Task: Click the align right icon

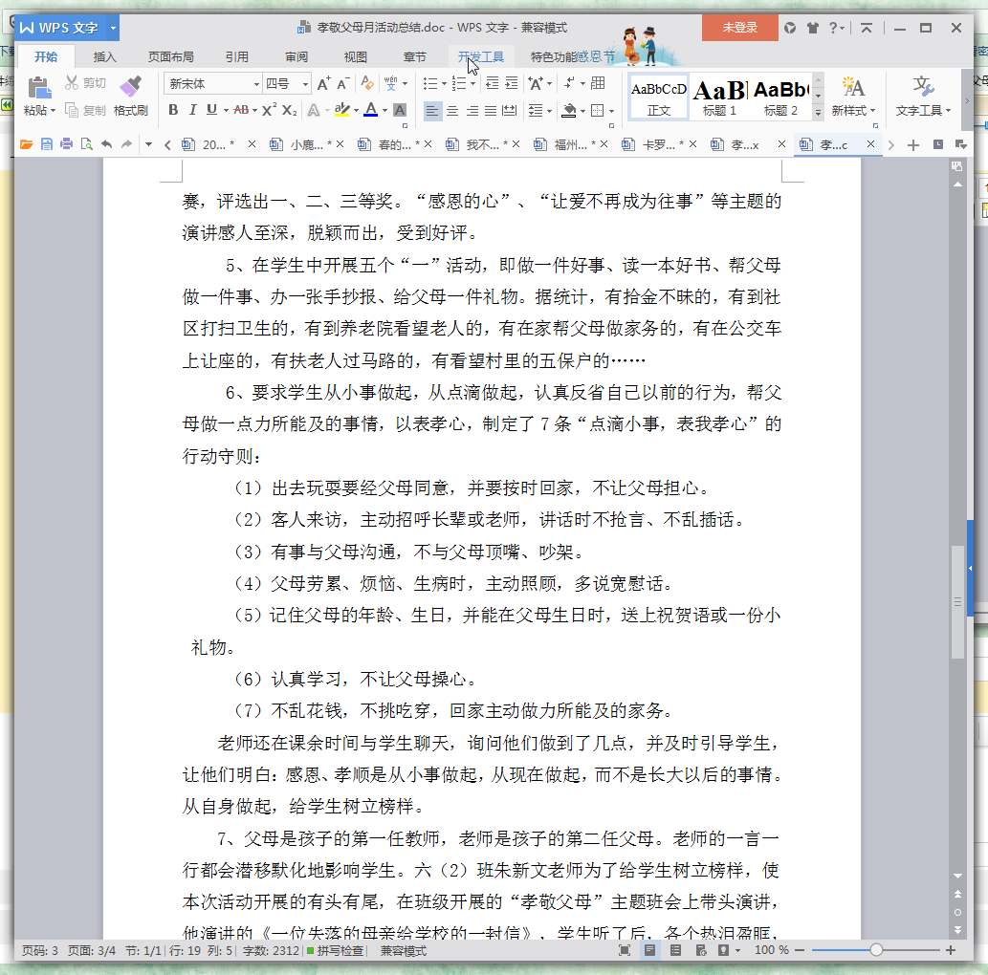Action: click(x=472, y=111)
